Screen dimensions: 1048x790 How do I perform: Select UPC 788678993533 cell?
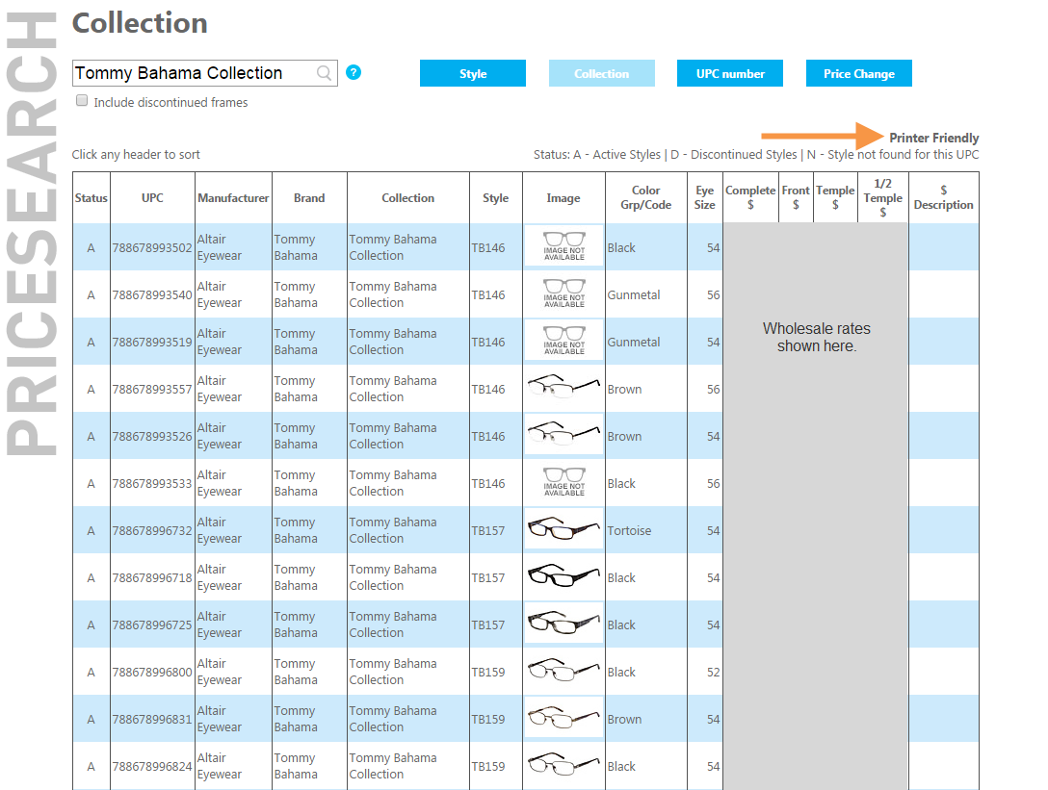[152, 483]
